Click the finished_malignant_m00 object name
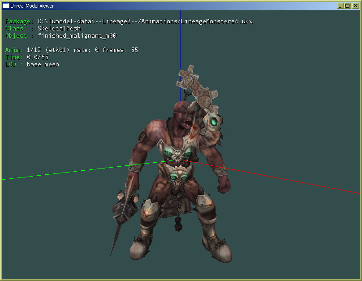Image resolution: width=362 pixels, height=281 pixels. pyautogui.click(x=77, y=35)
